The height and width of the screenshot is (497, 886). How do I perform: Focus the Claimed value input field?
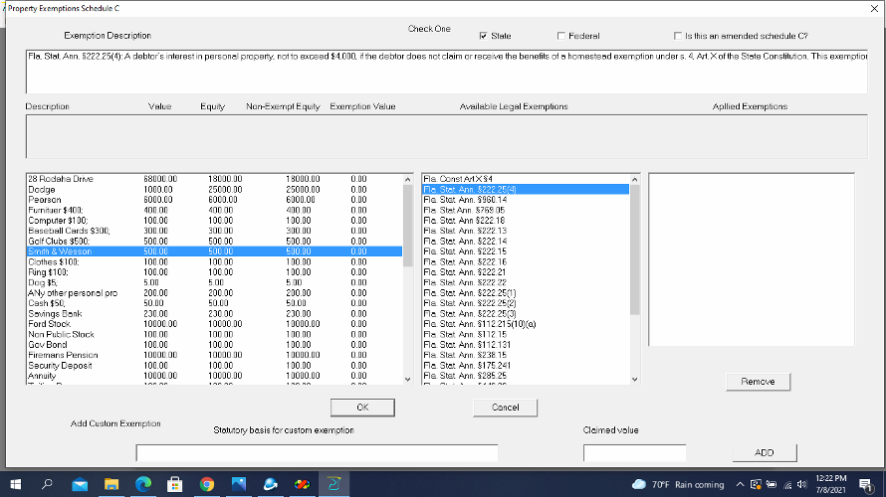tap(634, 452)
